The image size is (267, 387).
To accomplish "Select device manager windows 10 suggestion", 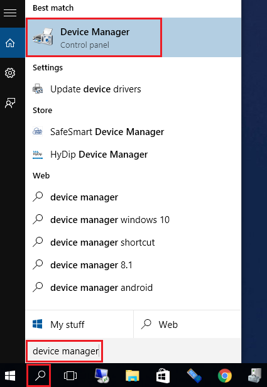I will 133,220.
